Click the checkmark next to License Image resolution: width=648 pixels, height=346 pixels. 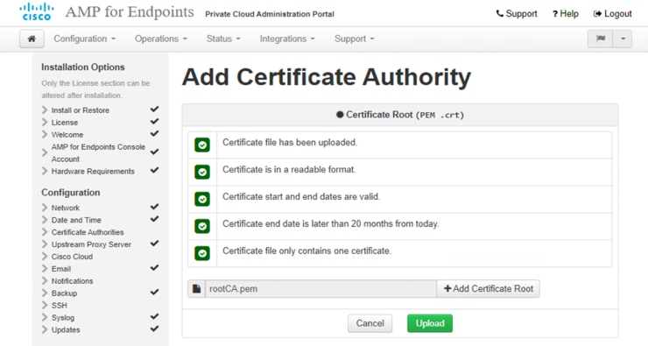154,122
